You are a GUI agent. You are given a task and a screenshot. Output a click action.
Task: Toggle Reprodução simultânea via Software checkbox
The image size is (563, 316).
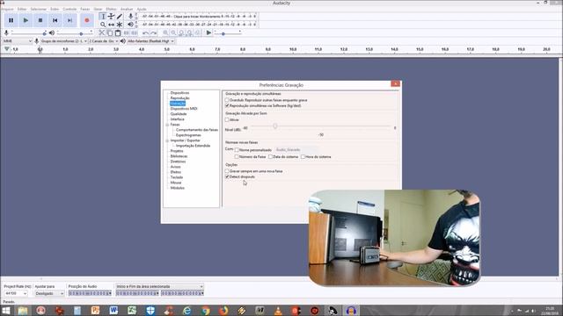(227, 106)
